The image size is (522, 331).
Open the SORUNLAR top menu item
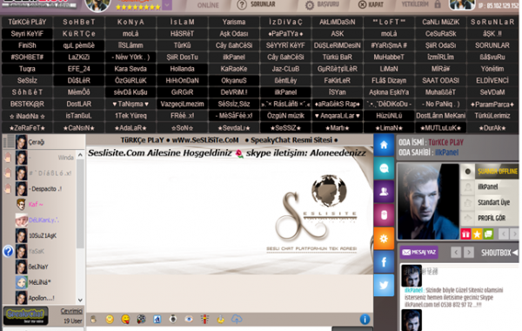[256, 4]
